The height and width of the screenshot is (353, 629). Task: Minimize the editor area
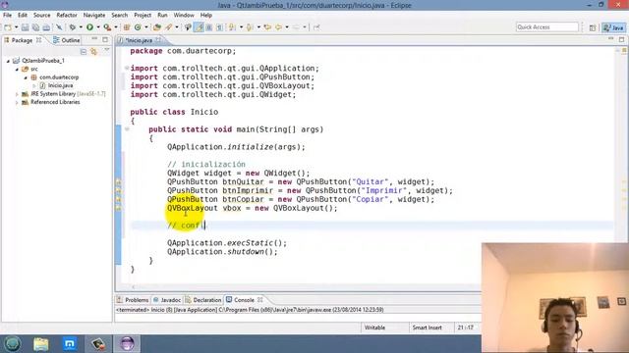pos(610,39)
